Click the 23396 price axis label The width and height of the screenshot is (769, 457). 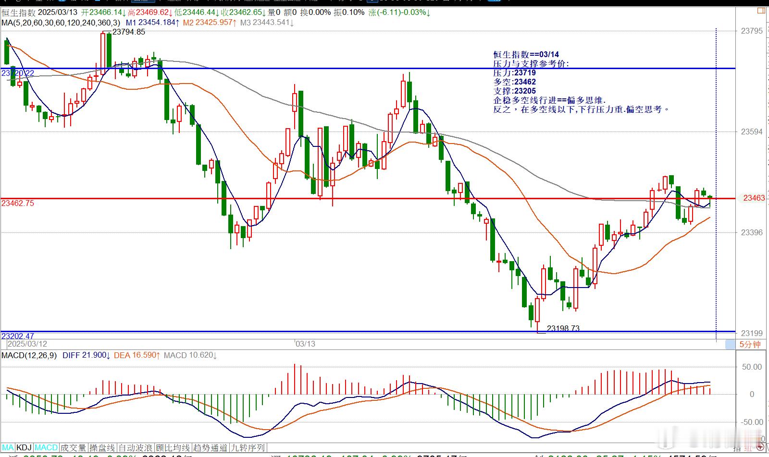click(x=752, y=232)
